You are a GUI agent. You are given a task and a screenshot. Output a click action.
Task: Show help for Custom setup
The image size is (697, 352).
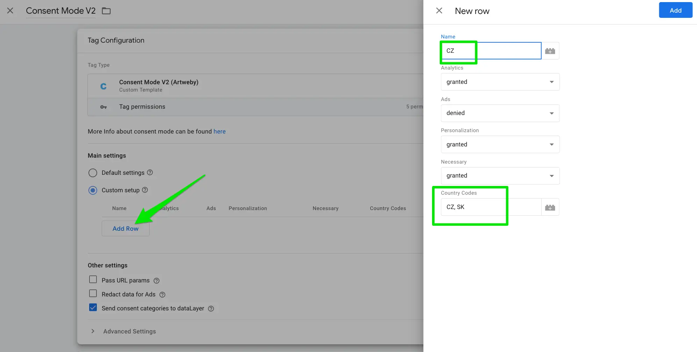(145, 190)
